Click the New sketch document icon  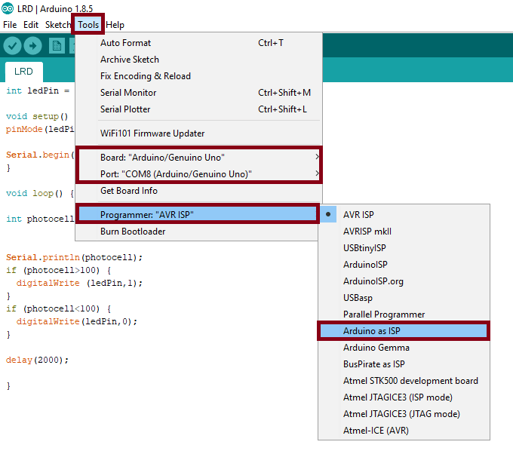tap(57, 45)
